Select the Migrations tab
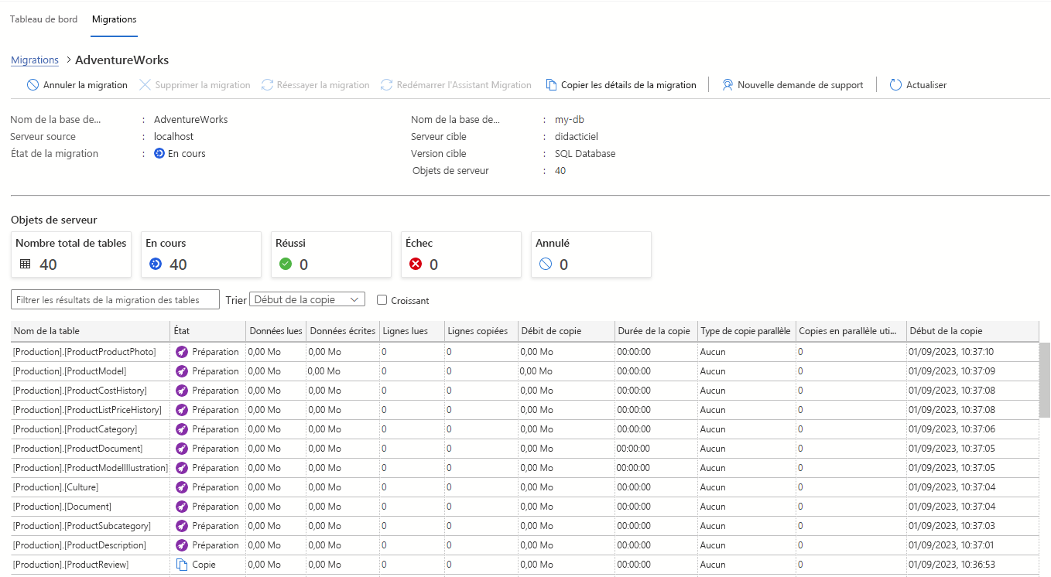 (115, 19)
